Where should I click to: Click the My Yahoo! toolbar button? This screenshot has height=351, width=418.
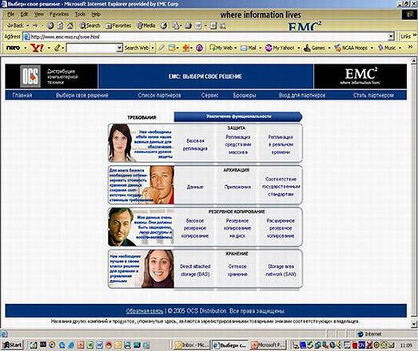280,48
